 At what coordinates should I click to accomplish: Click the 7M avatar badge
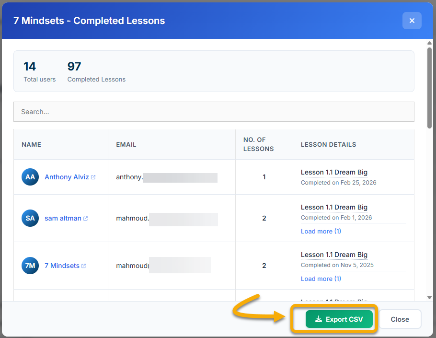(x=30, y=266)
